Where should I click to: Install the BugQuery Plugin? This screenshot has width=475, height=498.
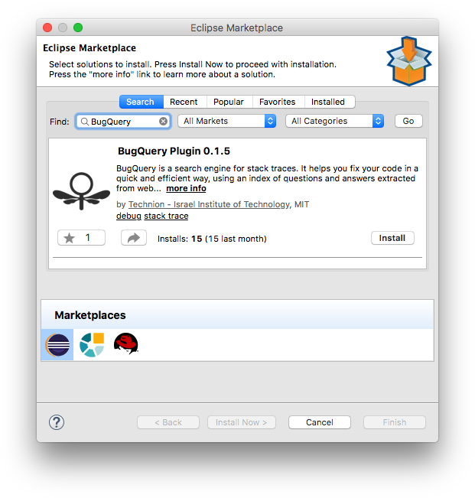coord(392,238)
